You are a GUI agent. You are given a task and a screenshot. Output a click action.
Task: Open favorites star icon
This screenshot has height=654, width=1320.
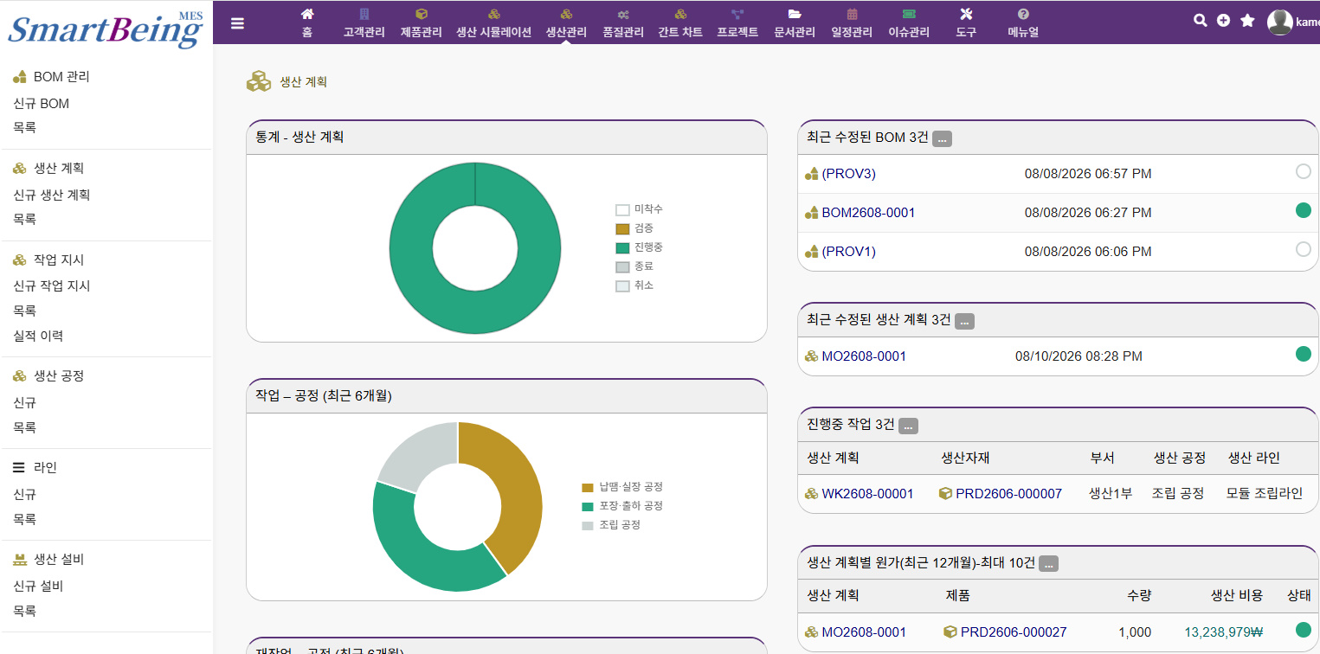(x=1247, y=21)
